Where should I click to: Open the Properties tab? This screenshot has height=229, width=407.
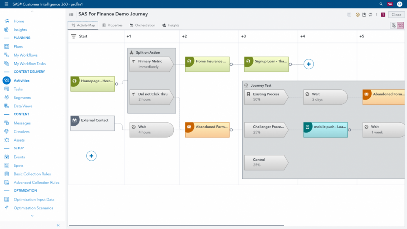(x=112, y=25)
